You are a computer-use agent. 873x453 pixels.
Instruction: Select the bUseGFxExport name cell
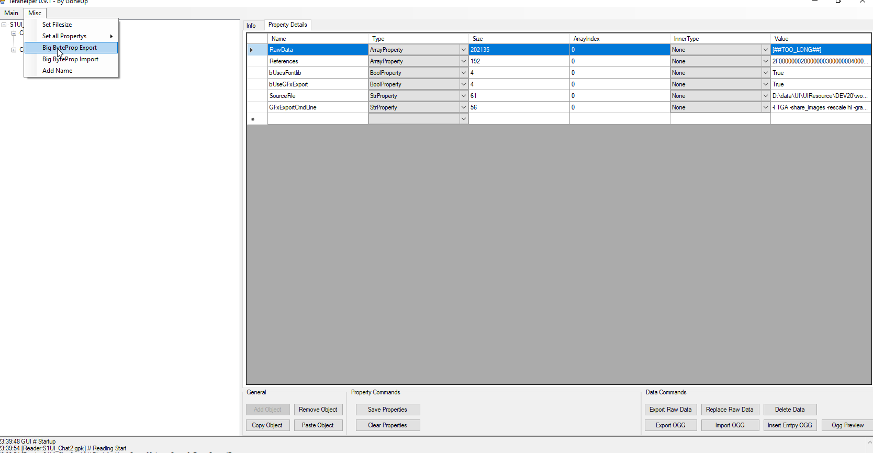(318, 84)
